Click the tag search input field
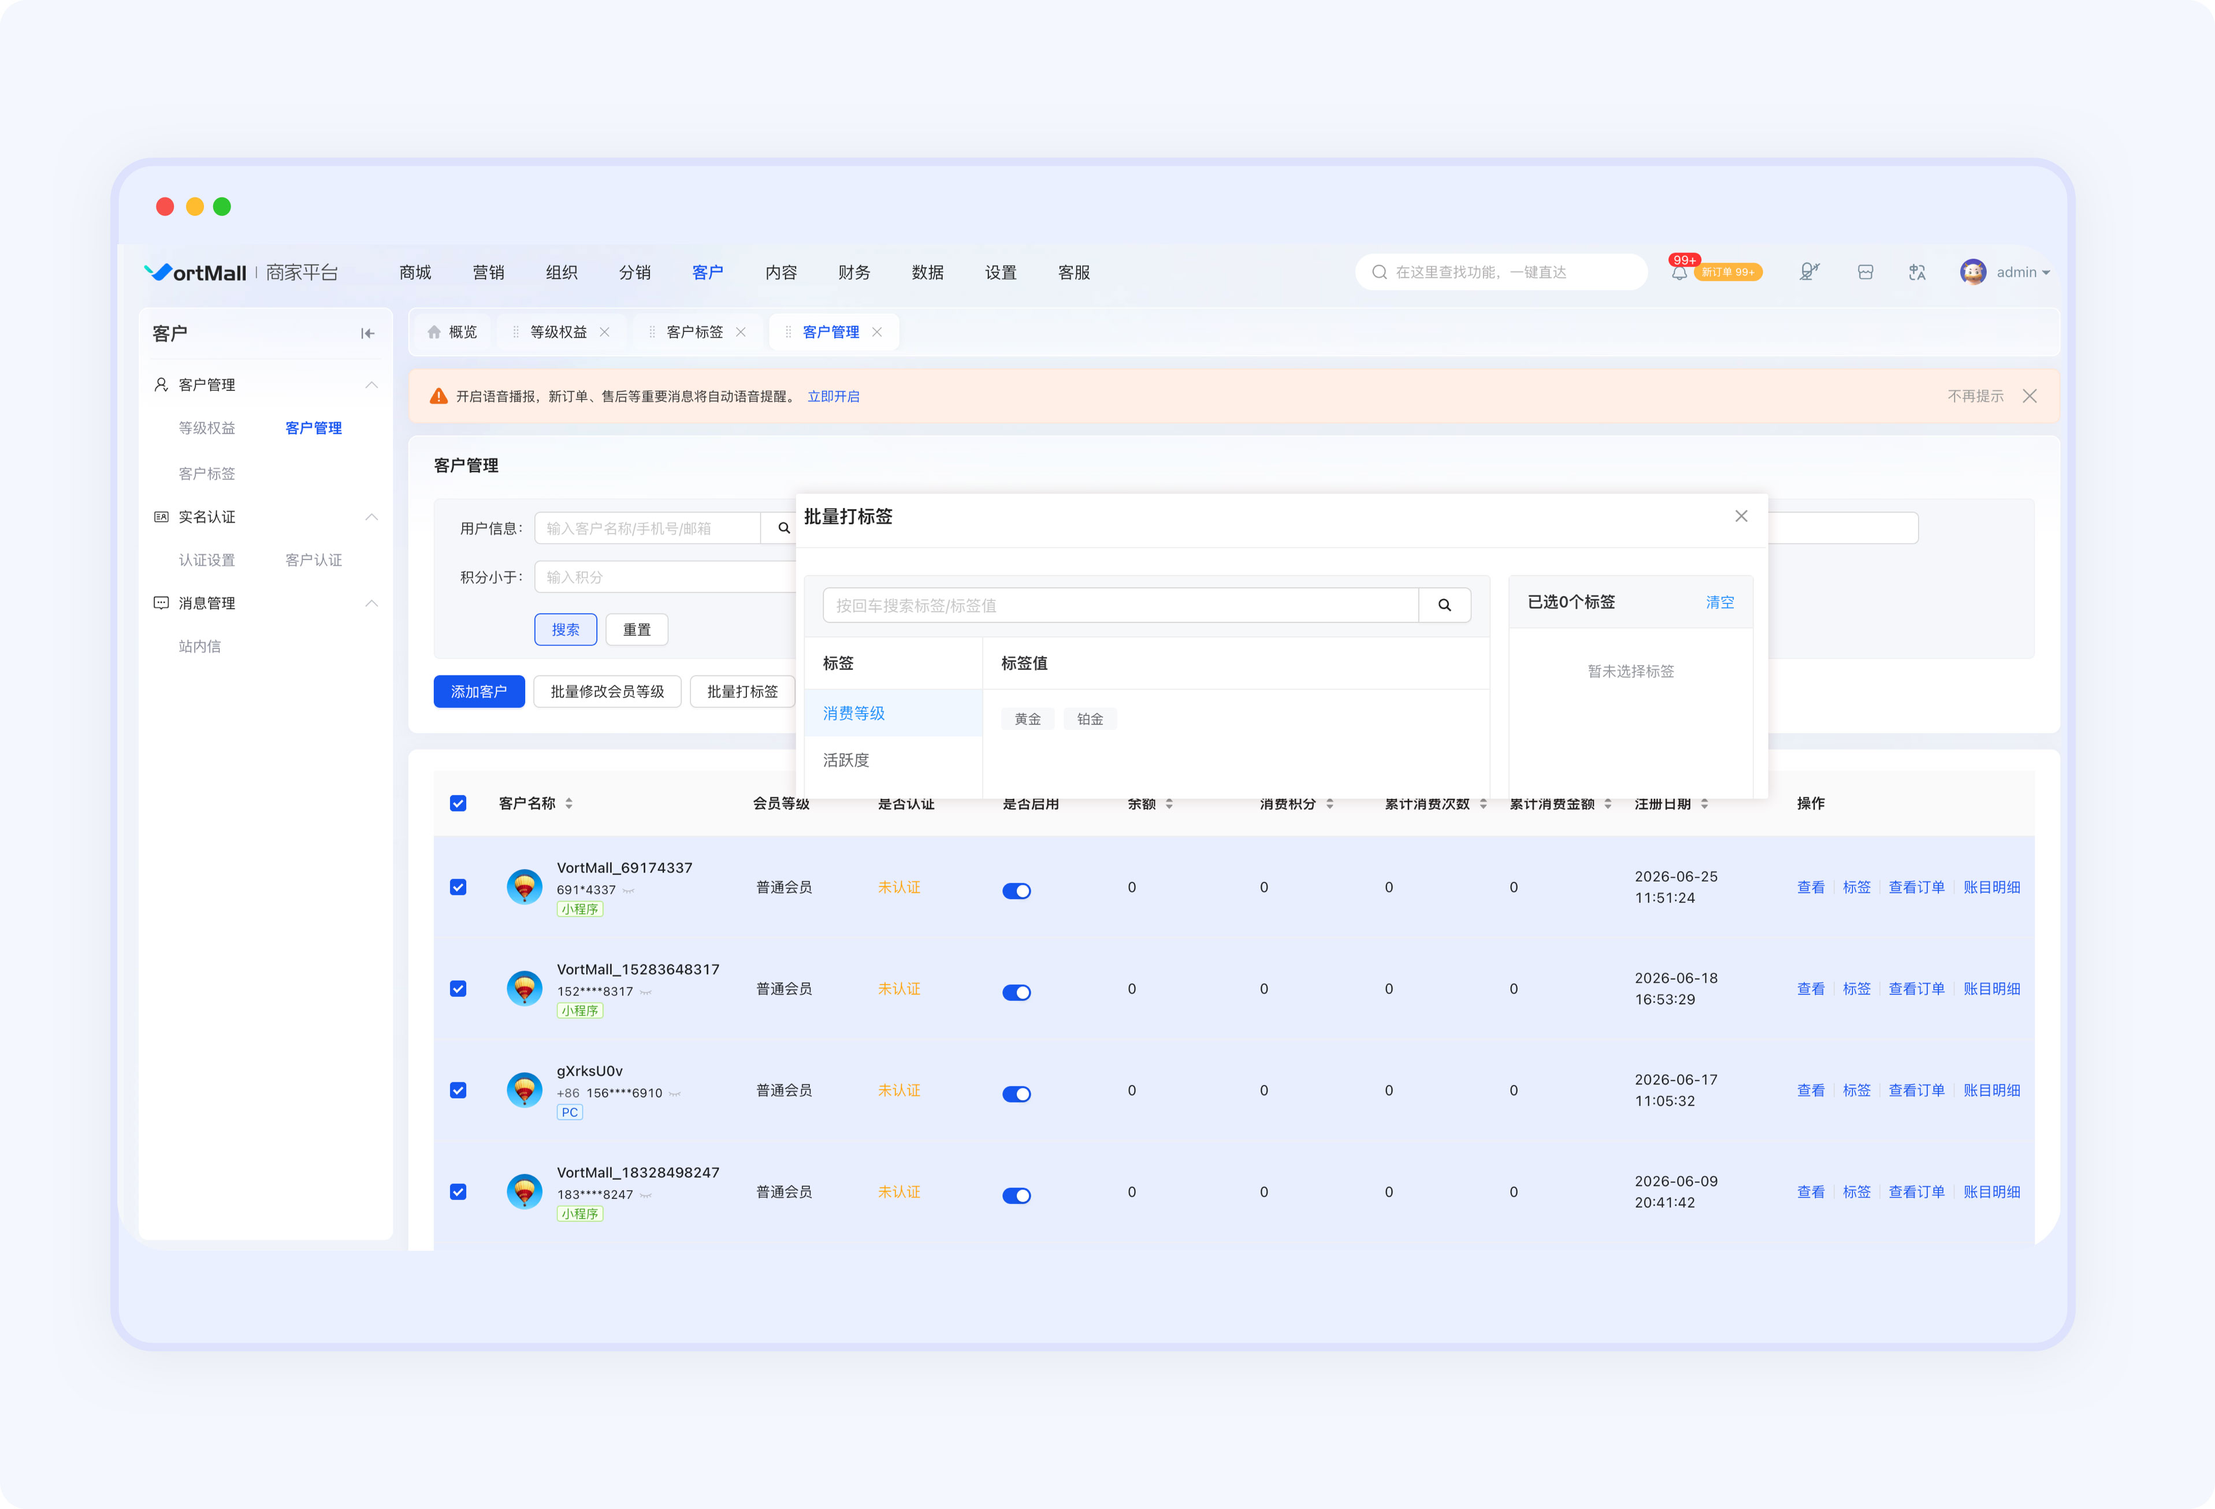Viewport: 2215px width, 1509px height. pos(1120,605)
